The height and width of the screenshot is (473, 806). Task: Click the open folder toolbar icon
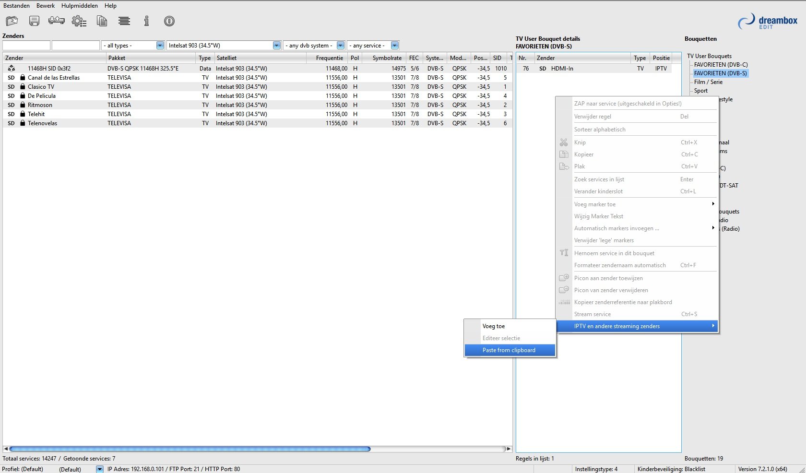tap(12, 21)
